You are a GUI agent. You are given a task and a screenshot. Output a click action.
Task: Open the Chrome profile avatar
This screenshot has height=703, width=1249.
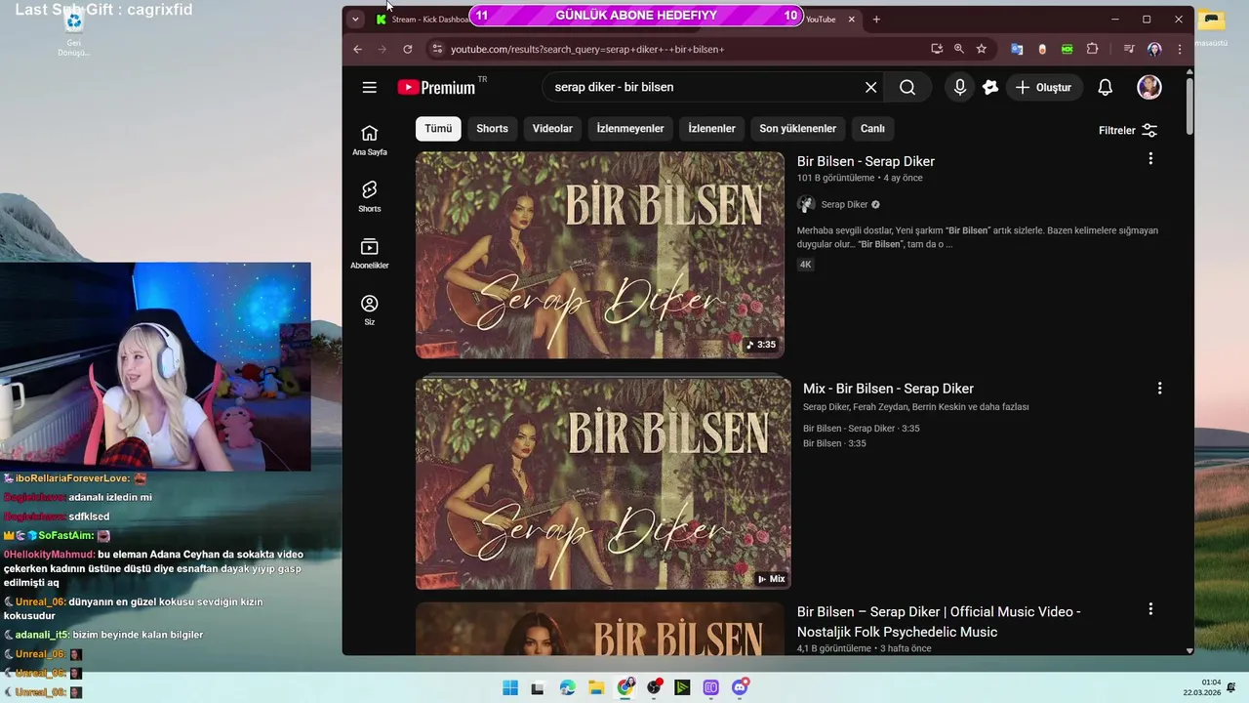tap(1154, 49)
